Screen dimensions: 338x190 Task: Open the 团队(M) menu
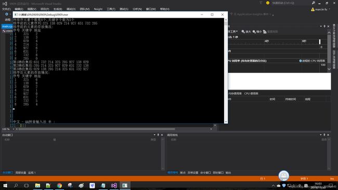point(84,9)
